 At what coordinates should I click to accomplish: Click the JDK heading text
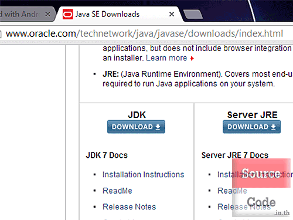tap(137, 115)
